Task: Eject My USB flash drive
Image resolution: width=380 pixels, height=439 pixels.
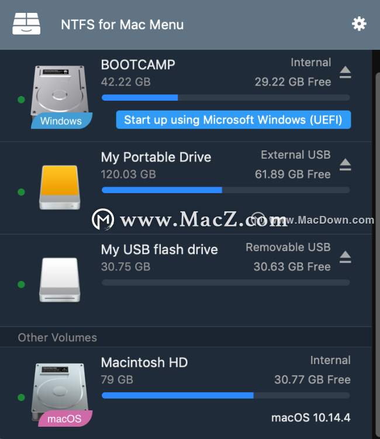Action: (346, 257)
